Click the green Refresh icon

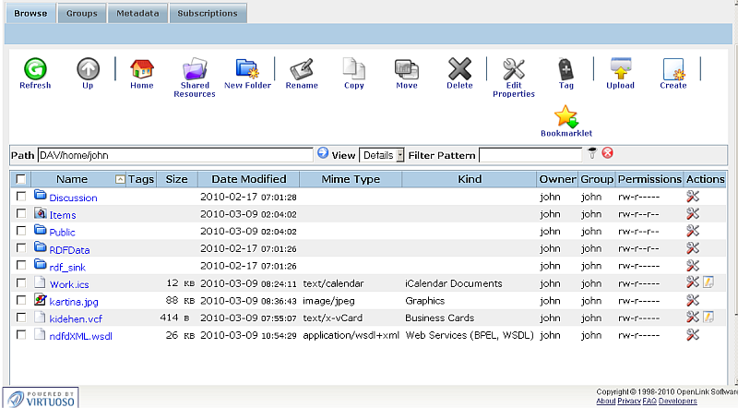pos(35,69)
